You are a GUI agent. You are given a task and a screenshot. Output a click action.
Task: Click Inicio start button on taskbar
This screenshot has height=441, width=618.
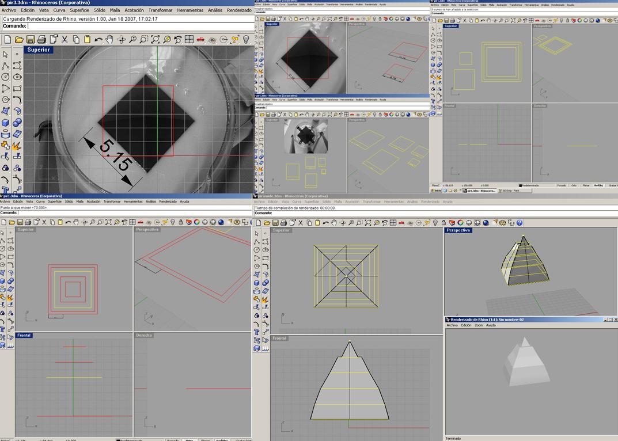point(437,191)
